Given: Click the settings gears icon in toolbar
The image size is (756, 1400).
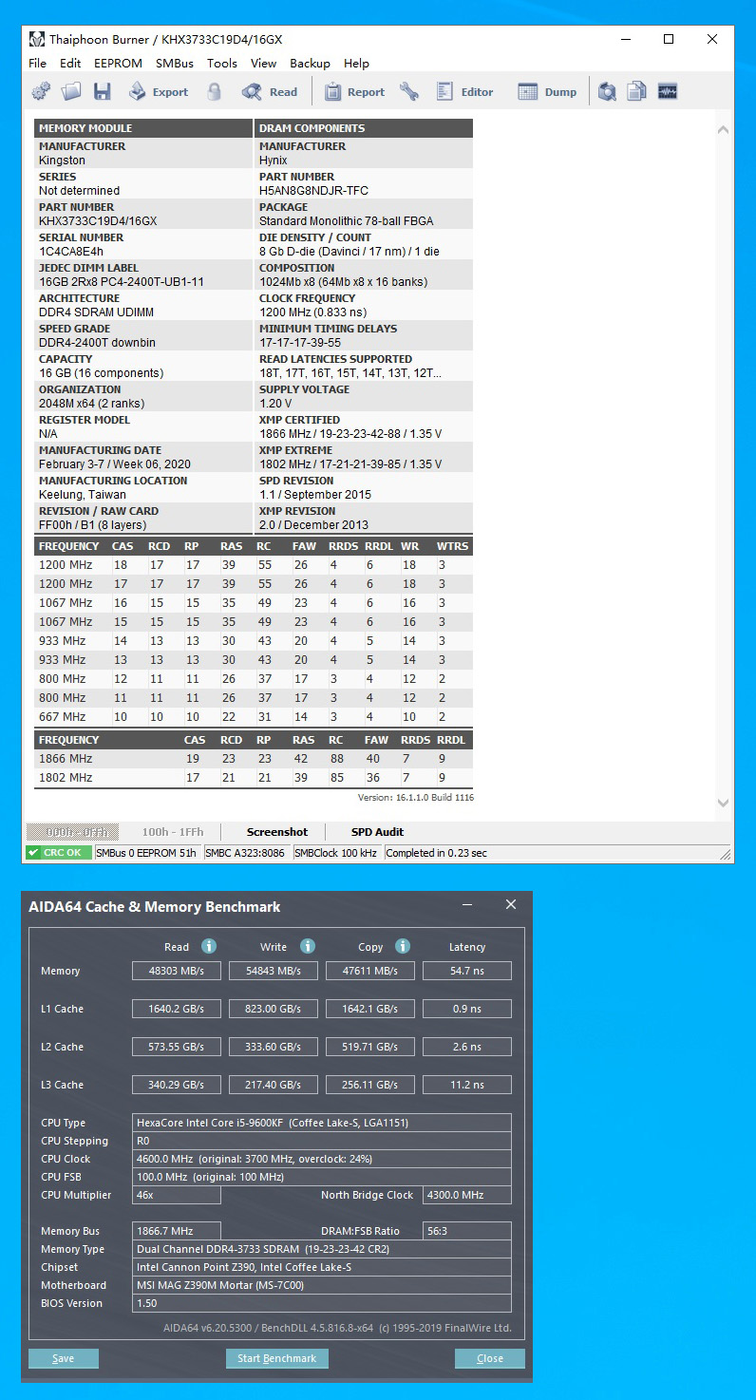Looking at the screenshot, I should (41, 92).
